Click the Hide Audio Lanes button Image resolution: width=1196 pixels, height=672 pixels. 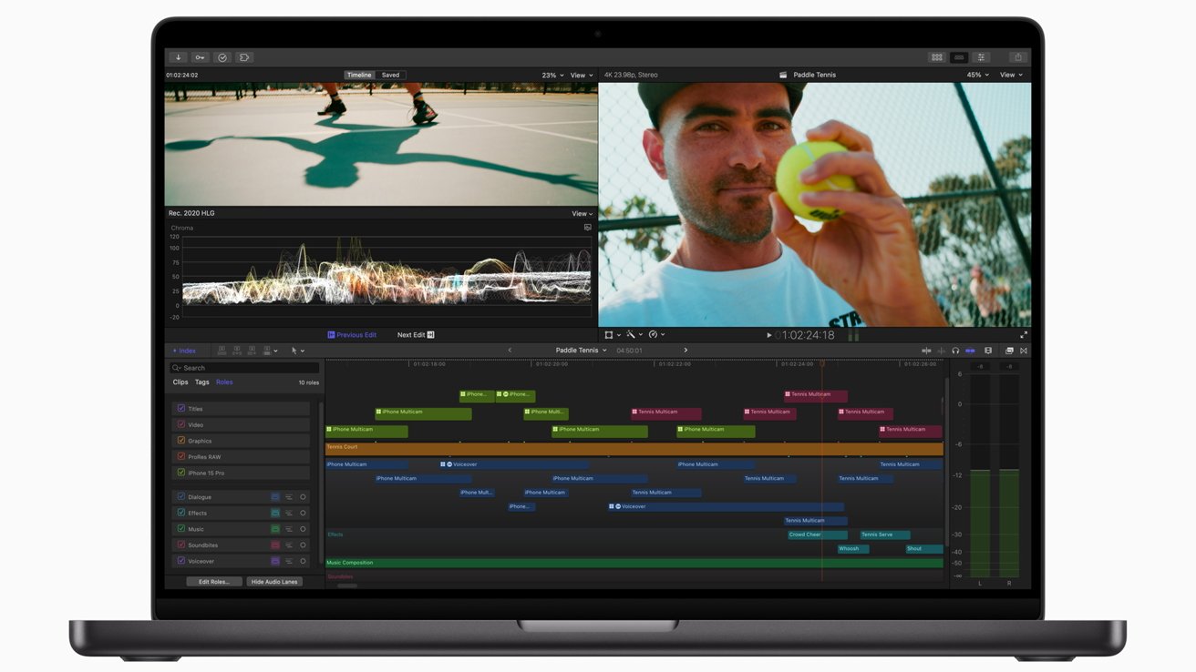coord(274,582)
